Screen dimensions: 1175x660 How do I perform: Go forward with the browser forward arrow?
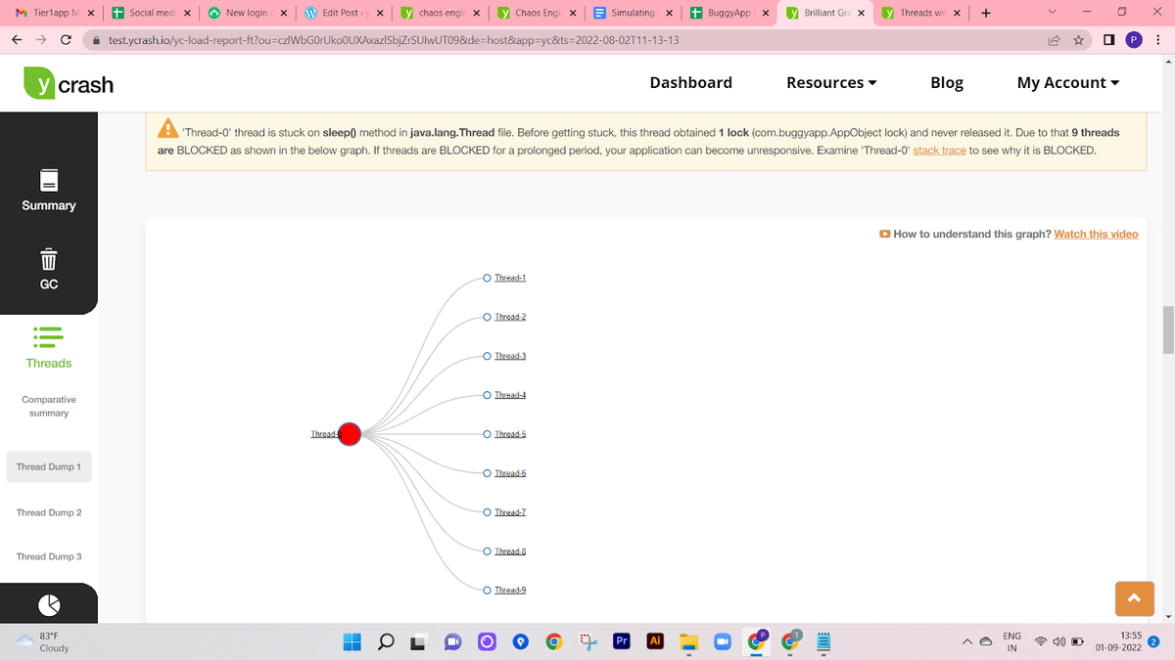pyautogui.click(x=42, y=41)
